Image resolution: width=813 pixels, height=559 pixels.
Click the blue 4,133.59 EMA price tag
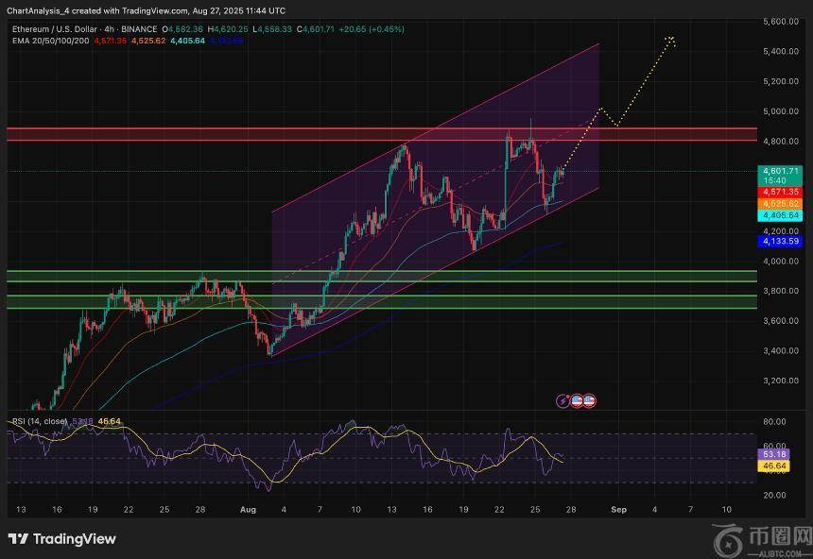click(x=780, y=242)
